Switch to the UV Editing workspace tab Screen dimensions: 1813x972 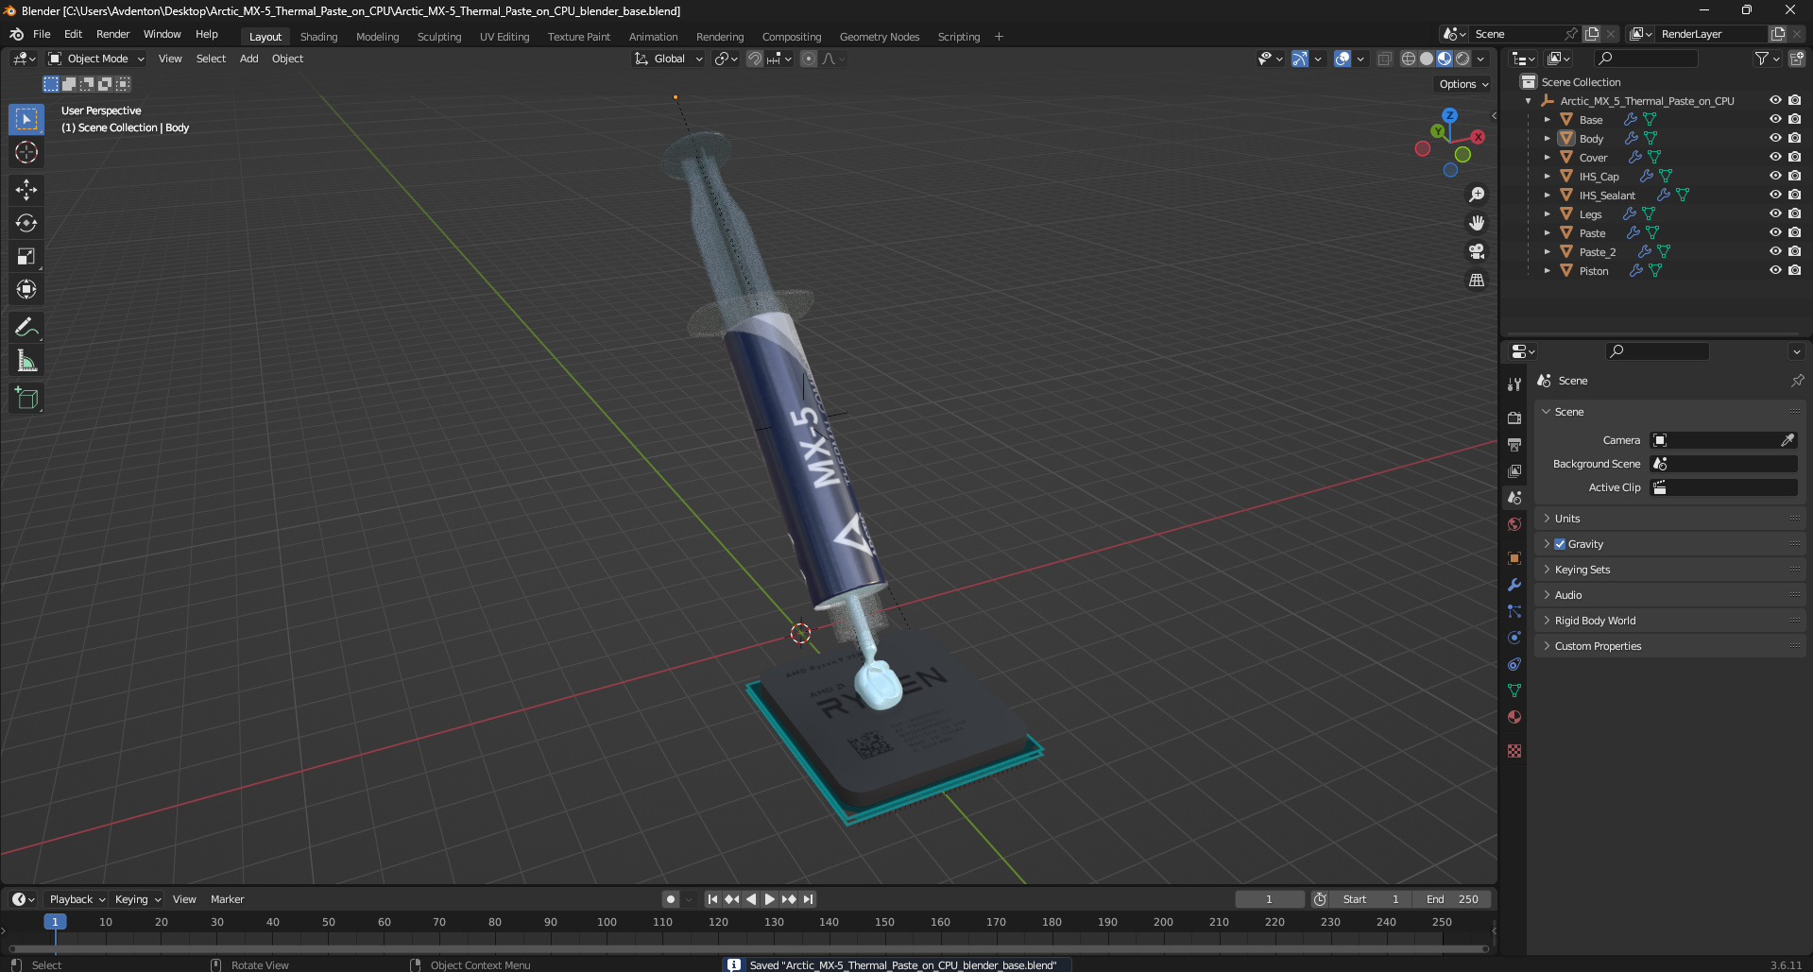point(504,37)
